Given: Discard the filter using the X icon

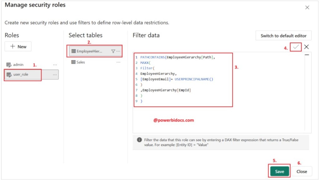Looking at the screenshot, I should [x=307, y=47].
